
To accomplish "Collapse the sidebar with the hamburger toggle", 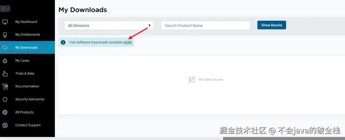I will coord(5,9).
